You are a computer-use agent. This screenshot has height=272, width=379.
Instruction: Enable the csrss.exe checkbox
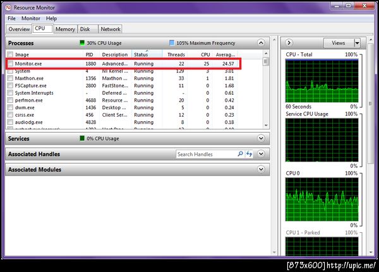10,115
